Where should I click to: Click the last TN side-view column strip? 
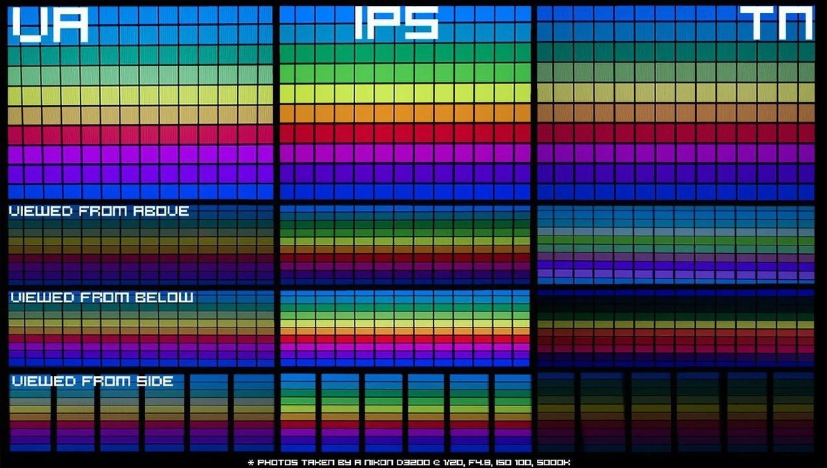click(x=794, y=413)
